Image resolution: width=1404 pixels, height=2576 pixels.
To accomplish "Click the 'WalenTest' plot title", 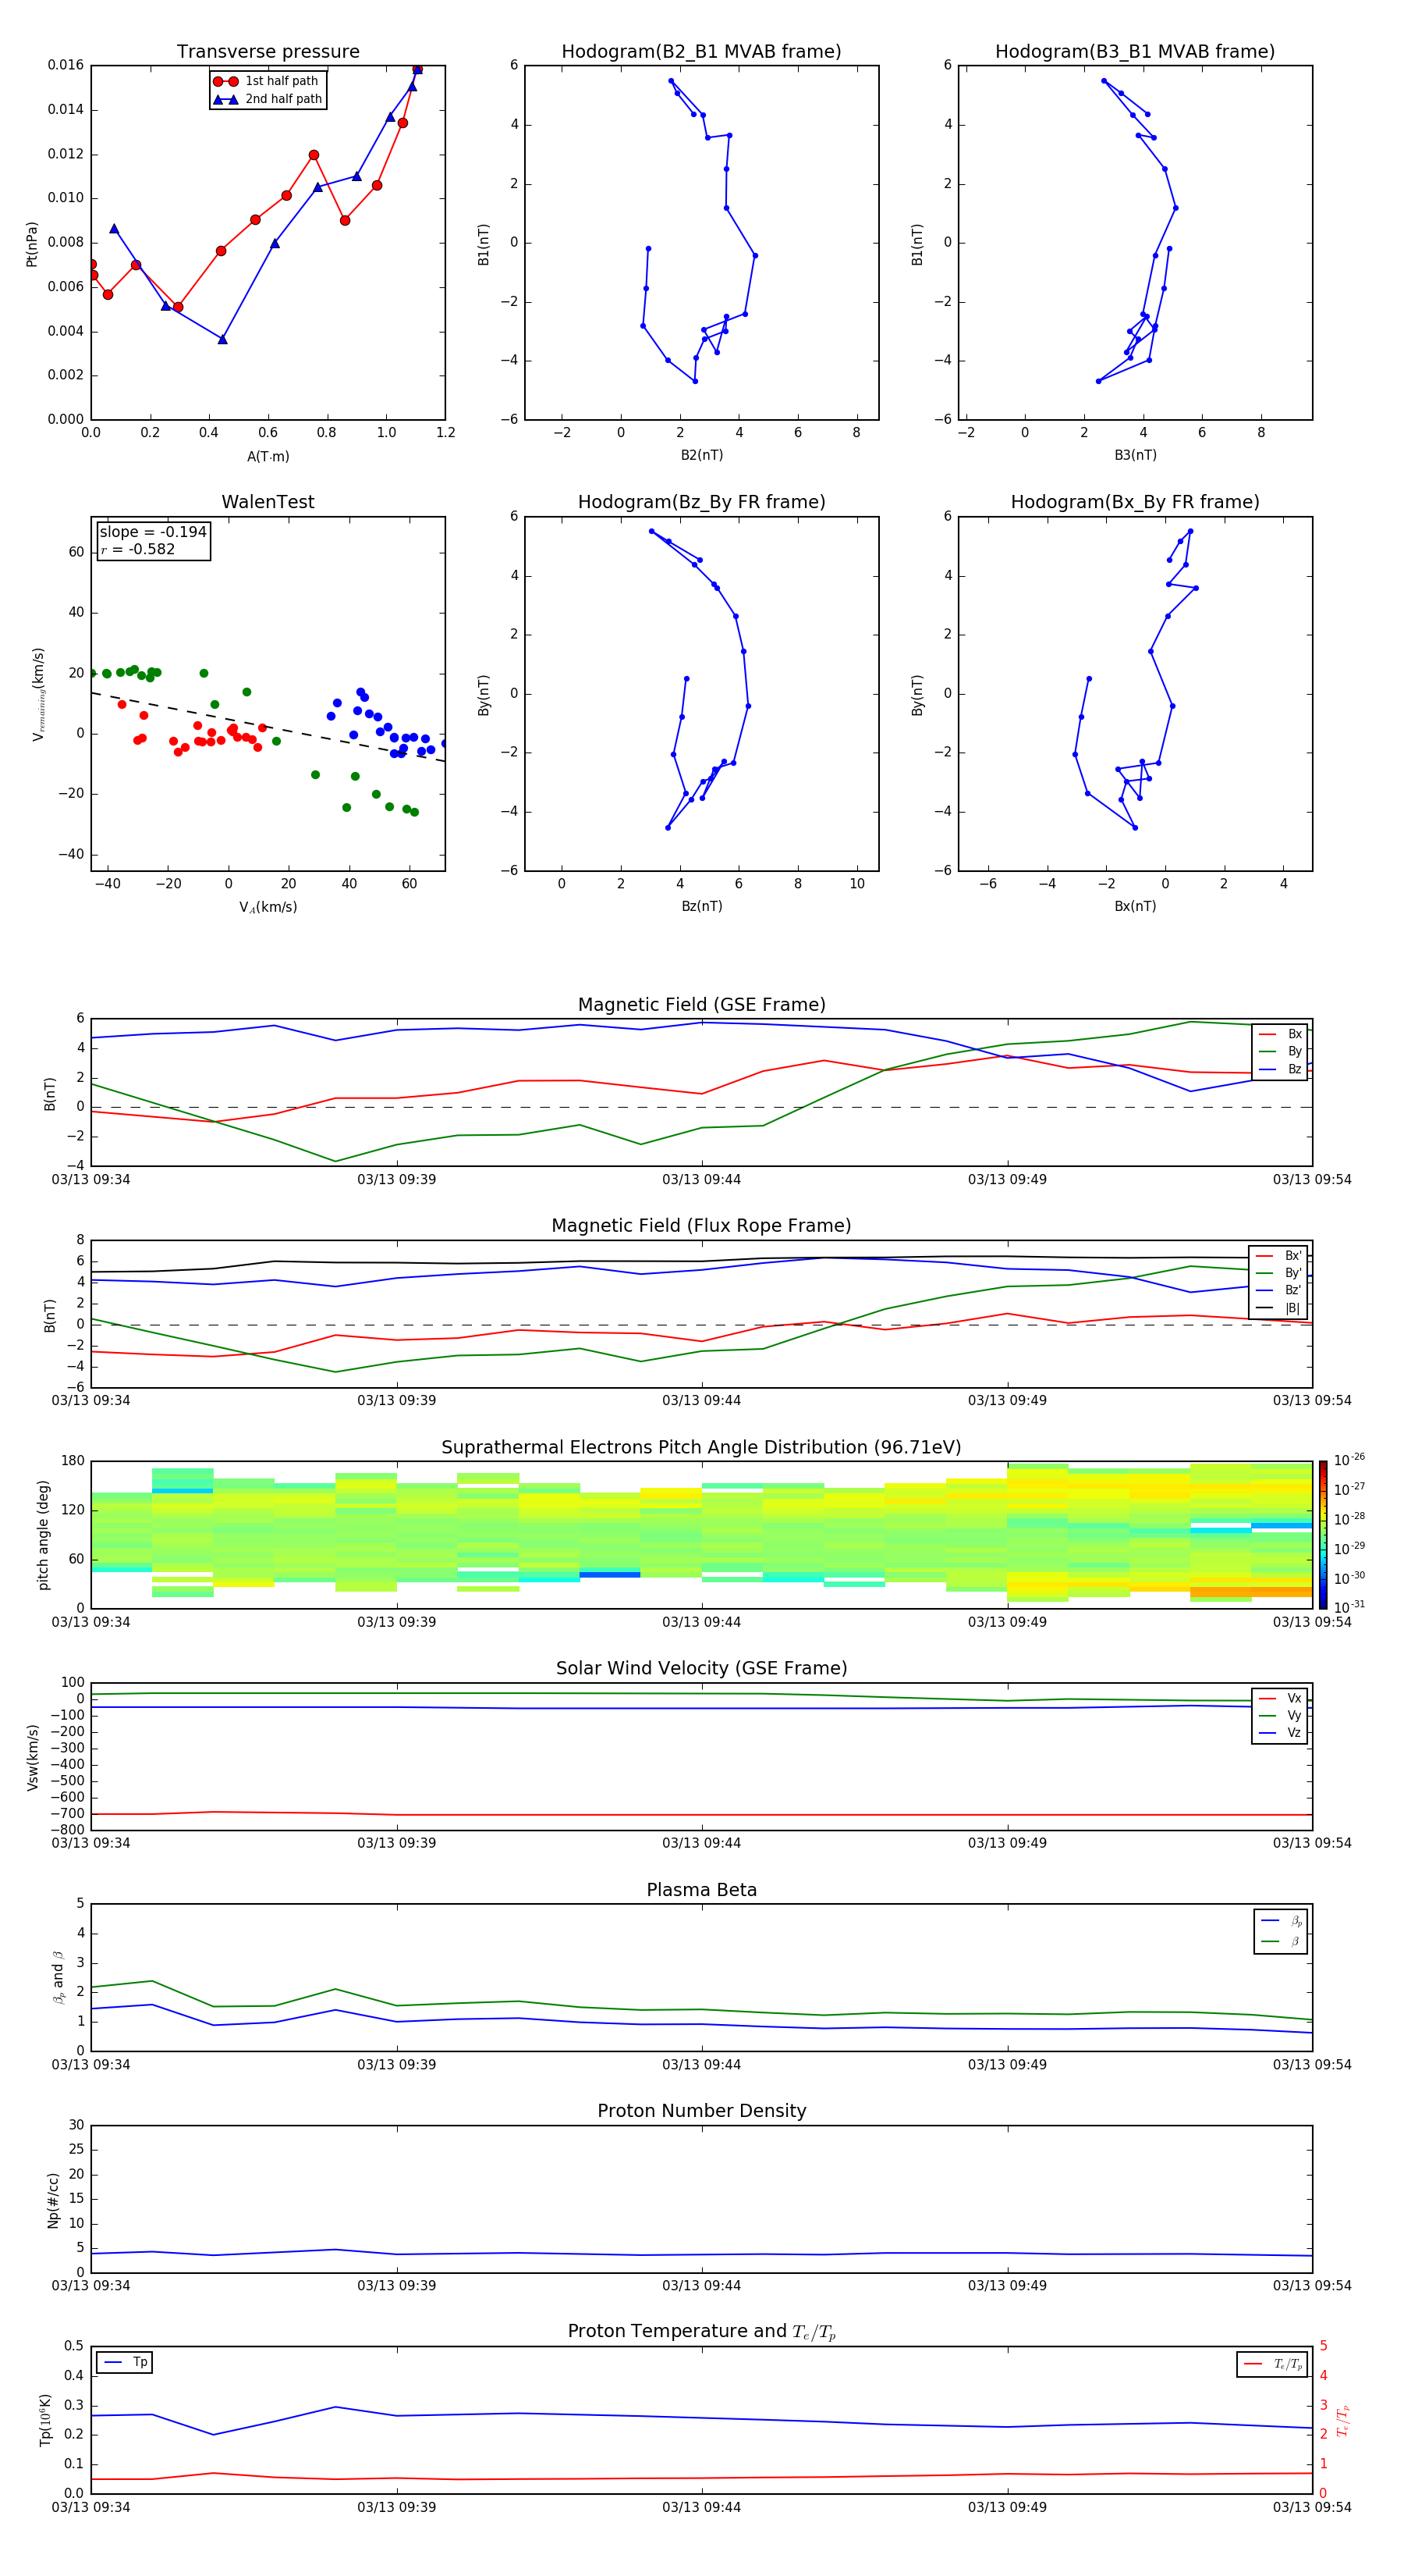I will 268,502.
